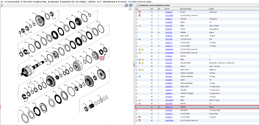The image size is (259, 125).
Task: Open part number link 87350229
Action: [169, 22]
